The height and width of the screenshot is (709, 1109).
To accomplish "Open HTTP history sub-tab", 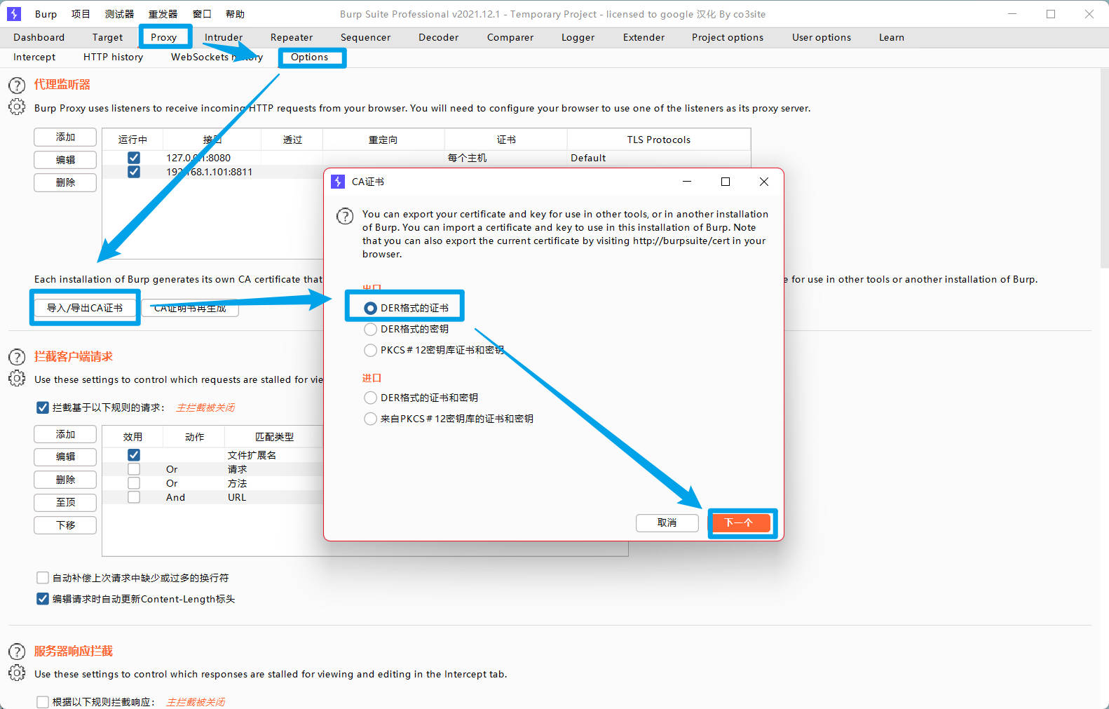I will click(x=113, y=57).
